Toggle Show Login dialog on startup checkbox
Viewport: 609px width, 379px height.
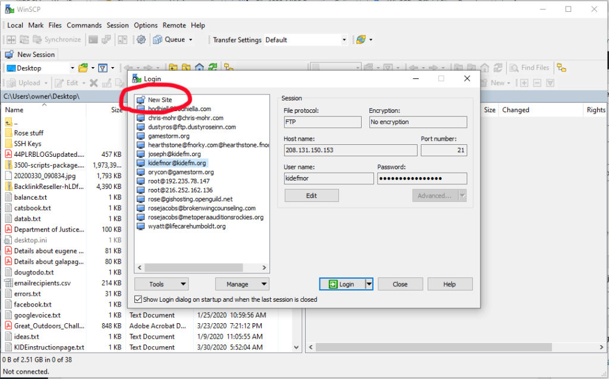pos(138,299)
